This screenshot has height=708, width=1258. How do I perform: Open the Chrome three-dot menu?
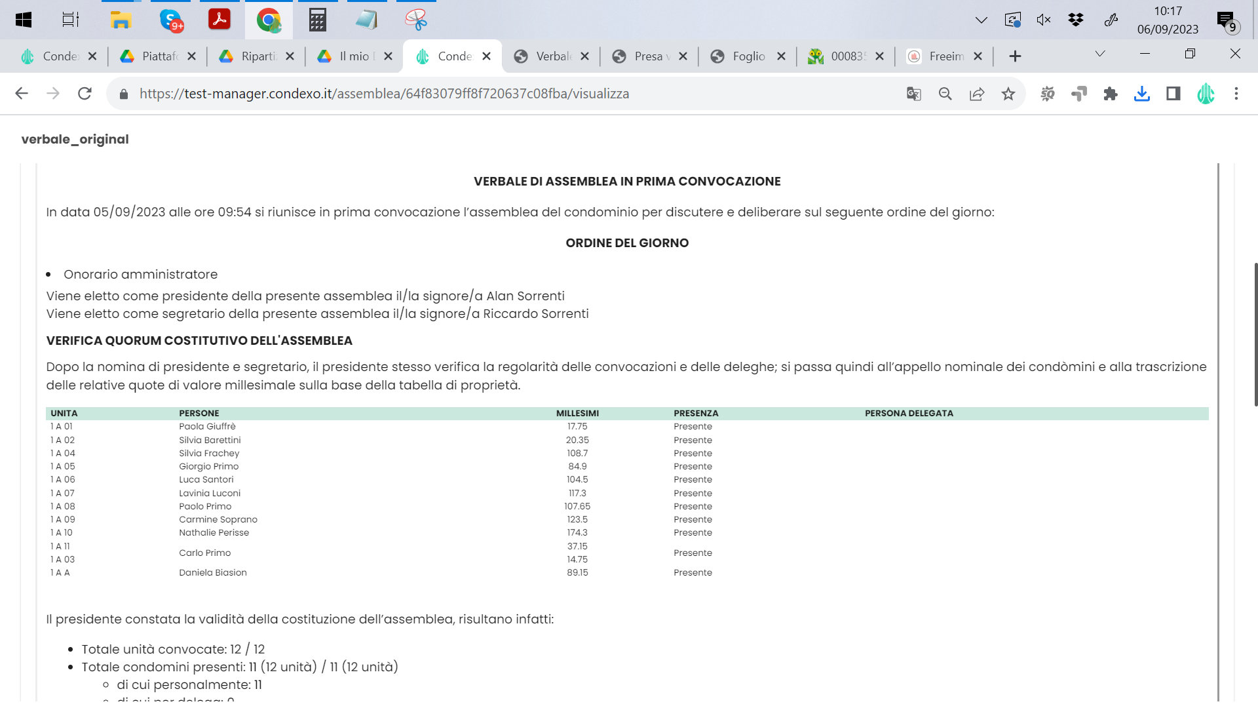click(x=1236, y=94)
